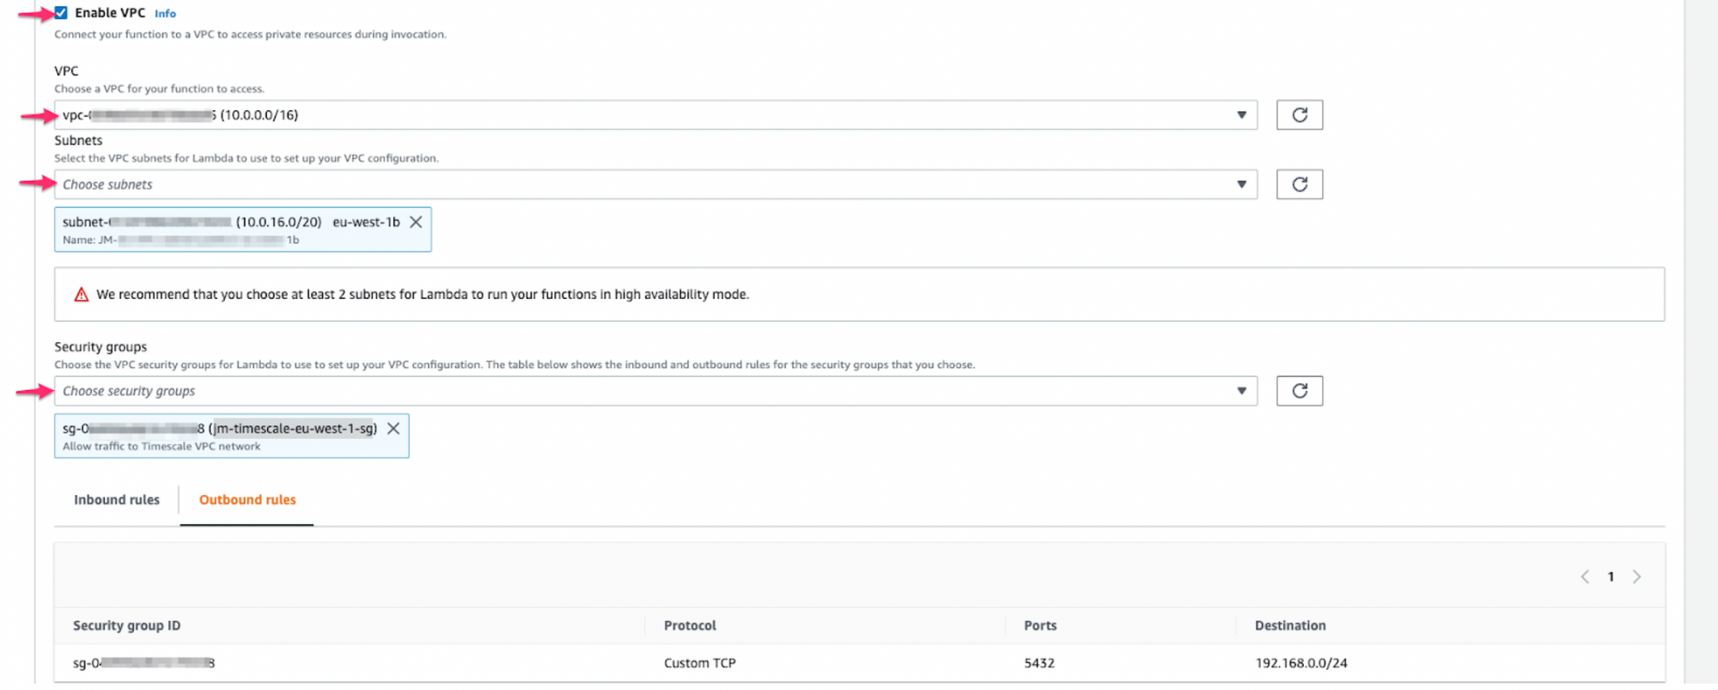Expand the Choose security groups dropdown
The image size is (1718, 690).
point(655,391)
